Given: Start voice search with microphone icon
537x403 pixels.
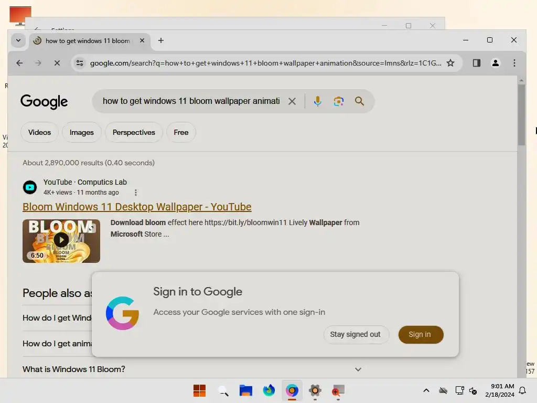Looking at the screenshot, I should [317, 101].
